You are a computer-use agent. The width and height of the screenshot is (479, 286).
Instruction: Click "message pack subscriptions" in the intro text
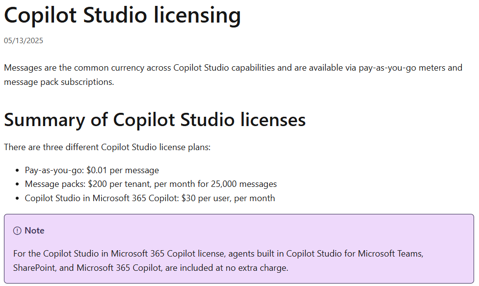tap(58, 82)
